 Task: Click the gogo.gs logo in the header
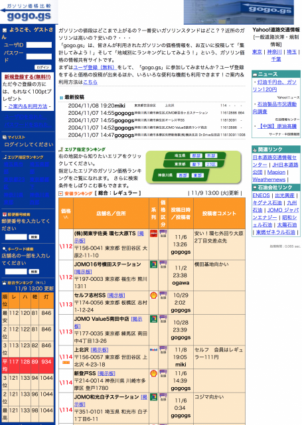(x=29, y=12)
